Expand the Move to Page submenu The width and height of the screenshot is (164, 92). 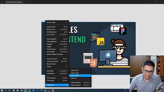[x=57, y=22]
